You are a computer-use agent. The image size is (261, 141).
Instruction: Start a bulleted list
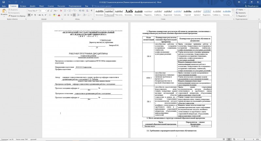click(x=65, y=11)
